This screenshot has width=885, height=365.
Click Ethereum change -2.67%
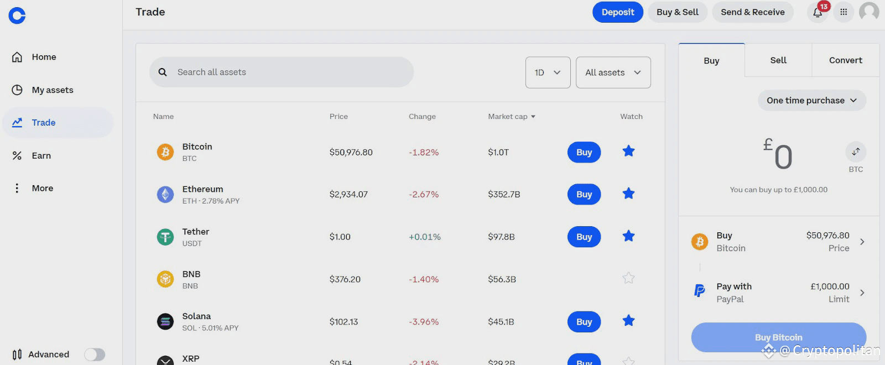424,194
